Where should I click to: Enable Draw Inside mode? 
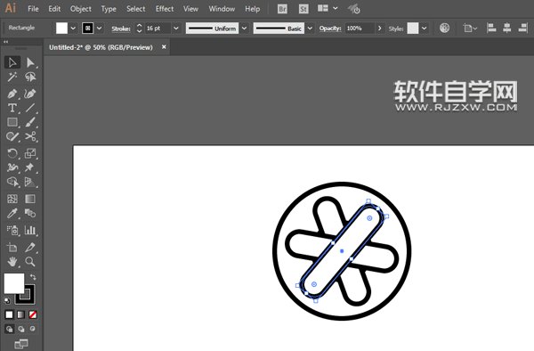(x=33, y=329)
